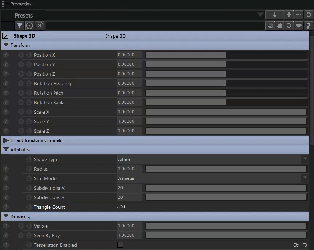
Task: Collapse the Attributes section
Action: tap(6, 149)
